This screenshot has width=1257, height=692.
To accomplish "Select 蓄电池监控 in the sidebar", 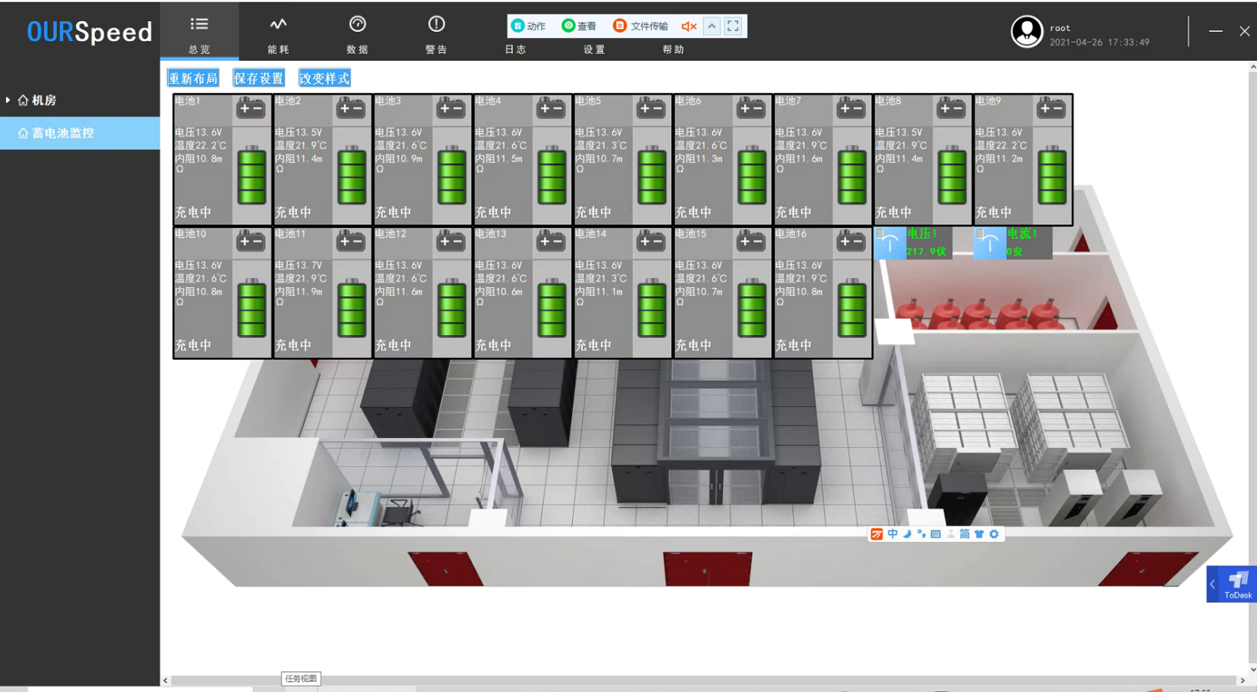I will click(x=63, y=133).
